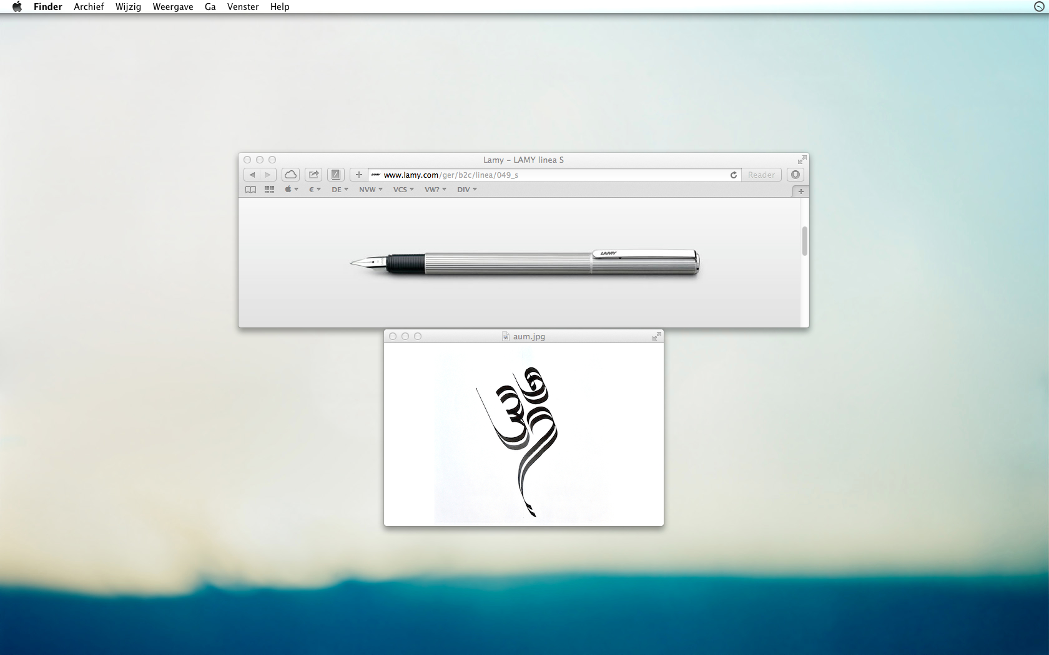The width and height of the screenshot is (1049, 655).
Task: Open the Venster menu
Action: point(243,7)
